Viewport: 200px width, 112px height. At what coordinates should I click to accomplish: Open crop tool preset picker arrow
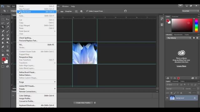point(7,11)
